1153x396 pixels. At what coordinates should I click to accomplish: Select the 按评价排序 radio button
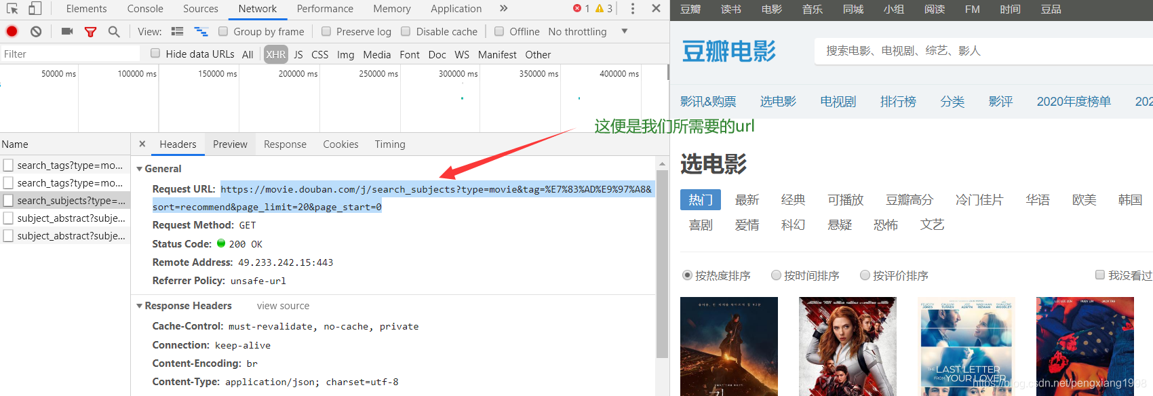tap(865, 275)
